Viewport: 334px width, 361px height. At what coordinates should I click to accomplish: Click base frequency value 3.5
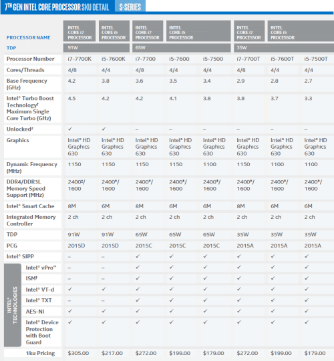[x=173, y=81]
